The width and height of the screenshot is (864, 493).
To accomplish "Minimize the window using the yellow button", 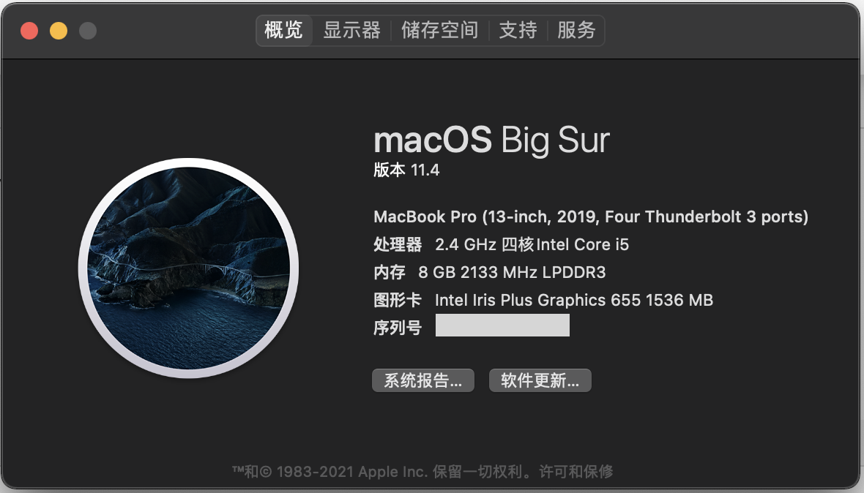I will coord(59,30).
